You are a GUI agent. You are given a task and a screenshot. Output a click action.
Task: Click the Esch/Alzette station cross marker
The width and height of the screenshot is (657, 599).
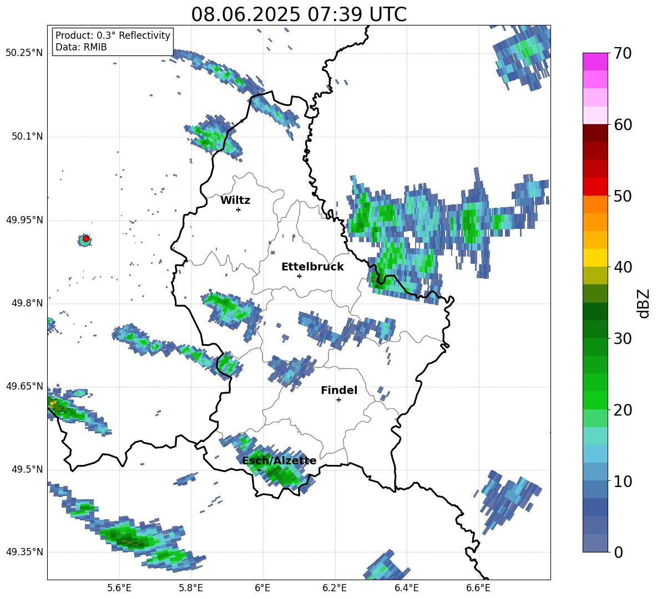(x=259, y=470)
